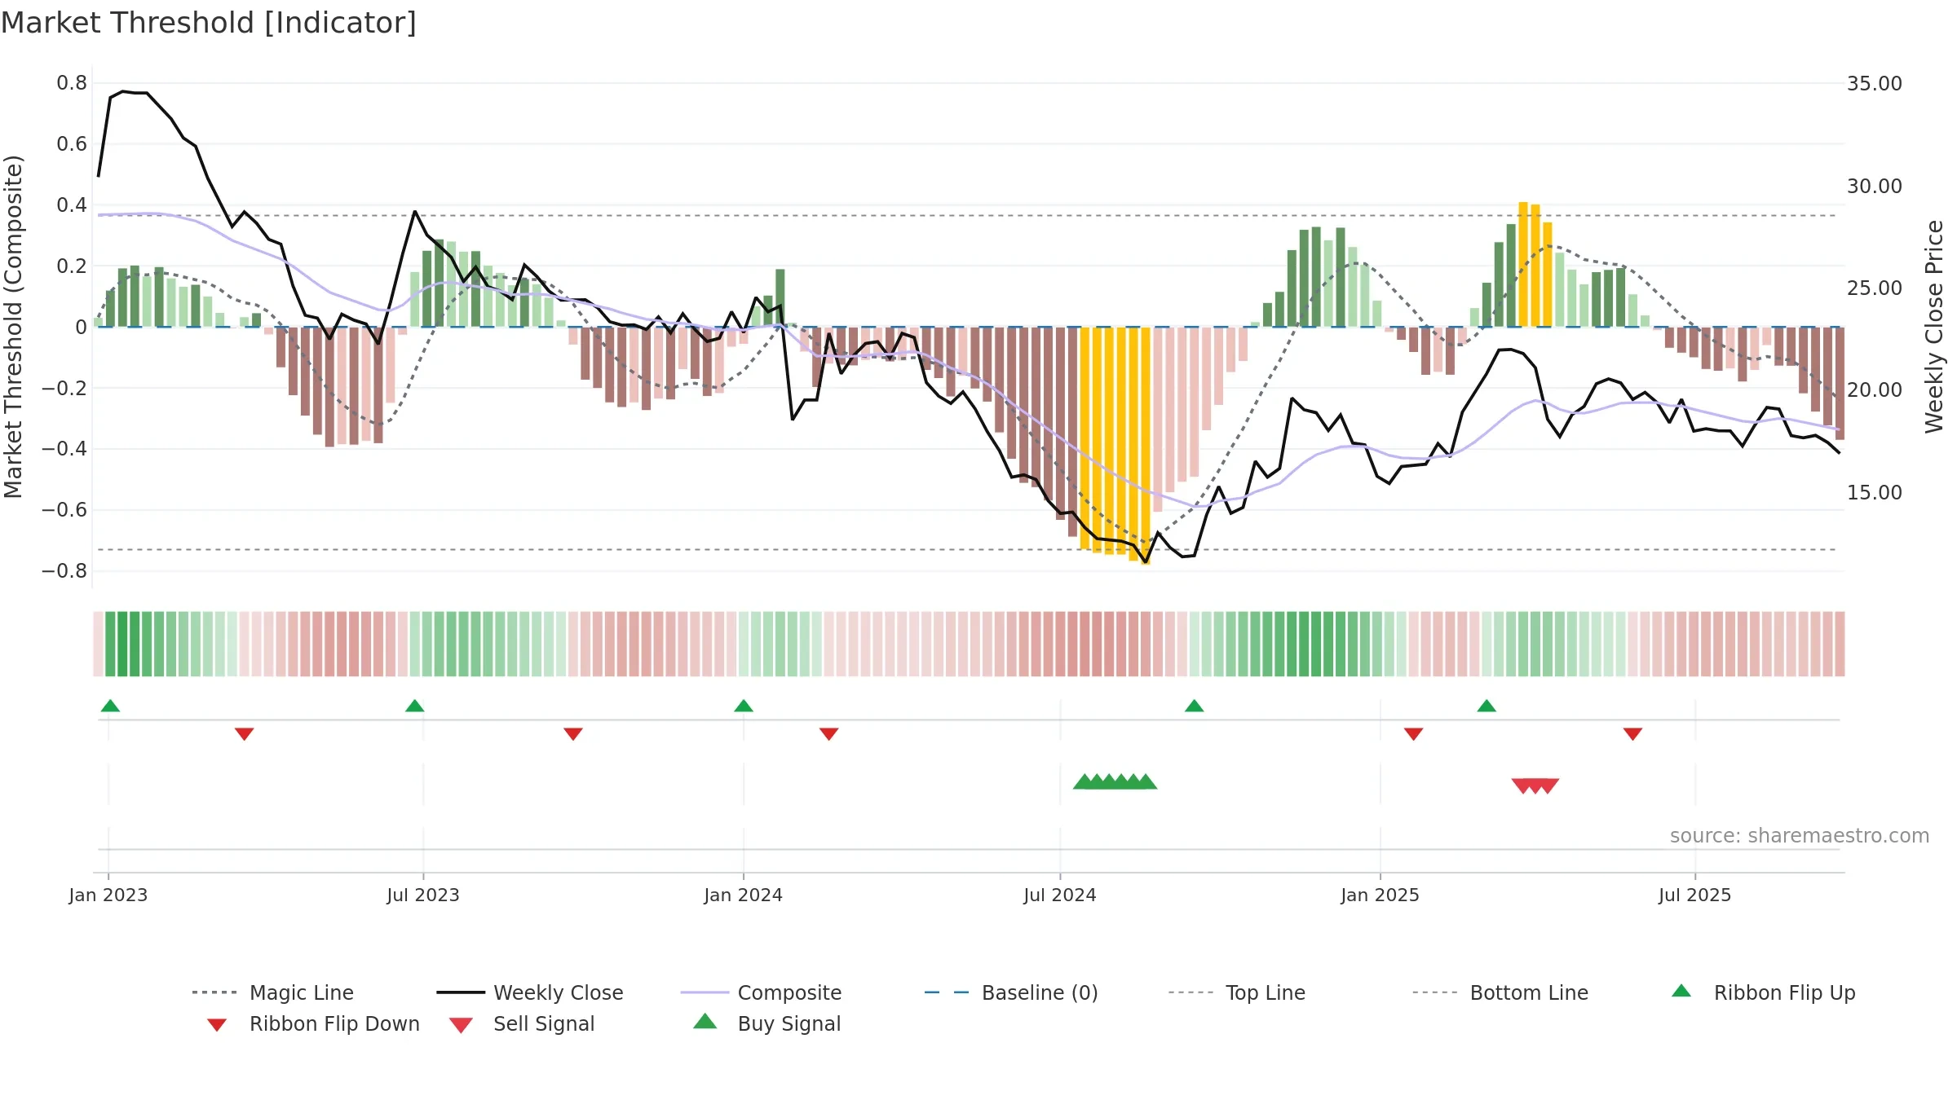This screenshot has width=1957, height=1100.
Task: Click the Jul 2025 x-axis label
Action: [x=1695, y=895]
